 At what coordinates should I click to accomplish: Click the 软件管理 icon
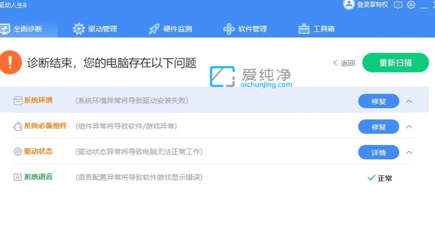coord(229,28)
